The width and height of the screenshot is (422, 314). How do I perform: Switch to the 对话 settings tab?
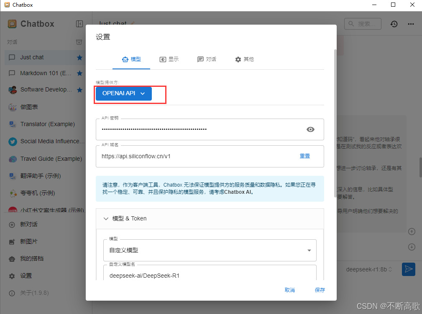point(207,59)
